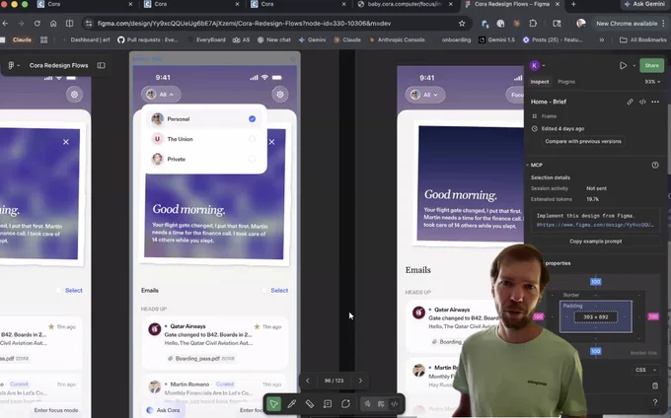This screenshot has height=418, width=671.
Task: Open the All dropdown in right frame
Action: [425, 95]
